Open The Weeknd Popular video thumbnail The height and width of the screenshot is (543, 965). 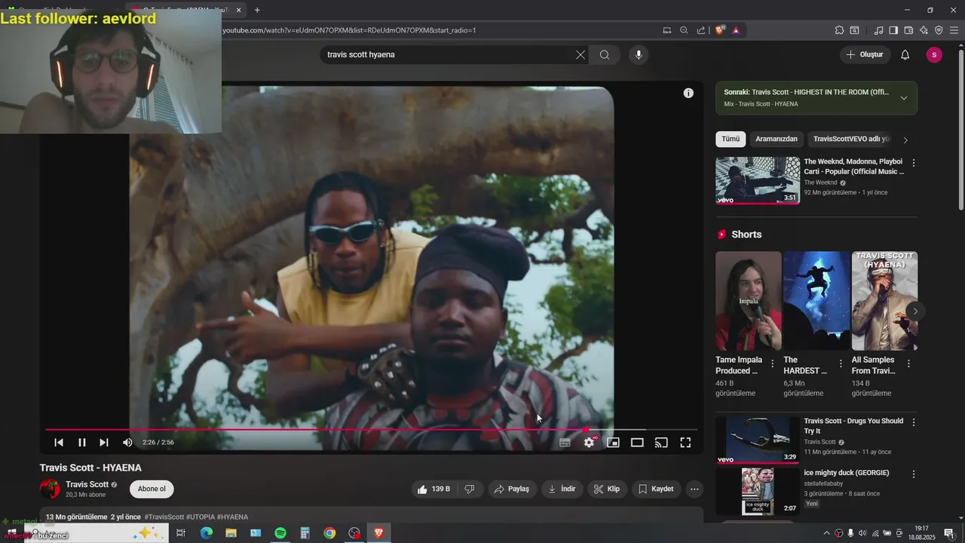[x=758, y=180]
